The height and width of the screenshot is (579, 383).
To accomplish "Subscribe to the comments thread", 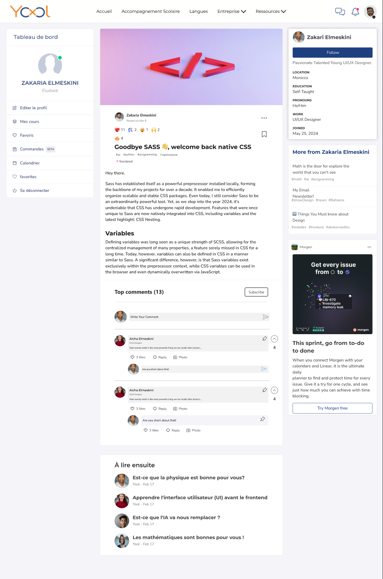I will click(256, 292).
